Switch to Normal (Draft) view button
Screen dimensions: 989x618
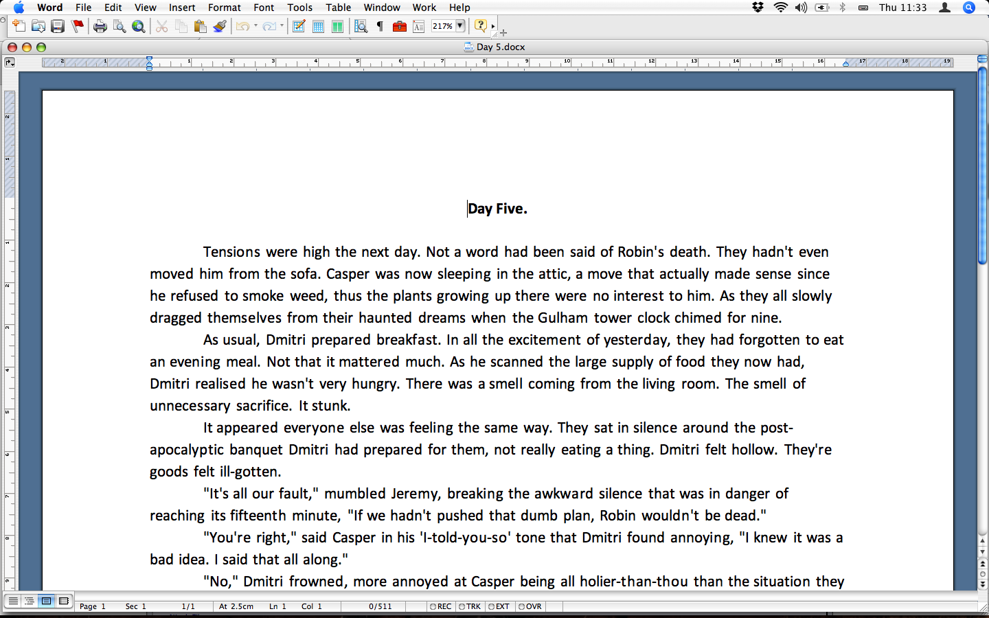tap(13, 601)
